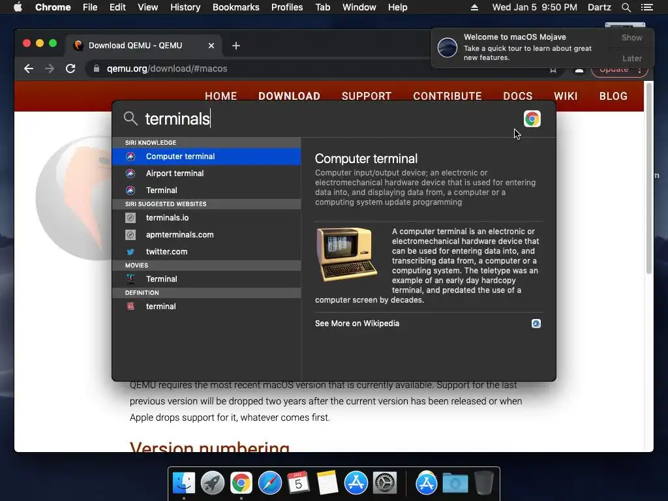Open Chrome from the Dock

[241, 483]
